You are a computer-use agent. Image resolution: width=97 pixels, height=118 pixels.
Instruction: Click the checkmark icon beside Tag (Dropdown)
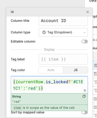point(44,32)
